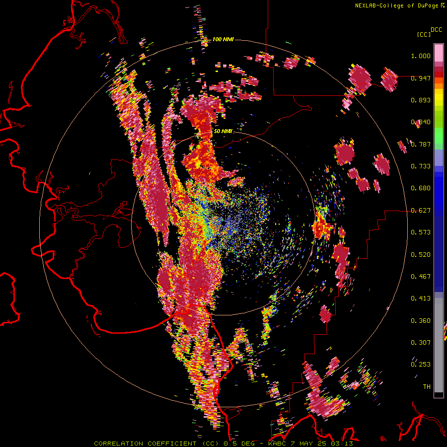Click the 0.573 scale value
The image size is (447, 447).
[421, 232]
